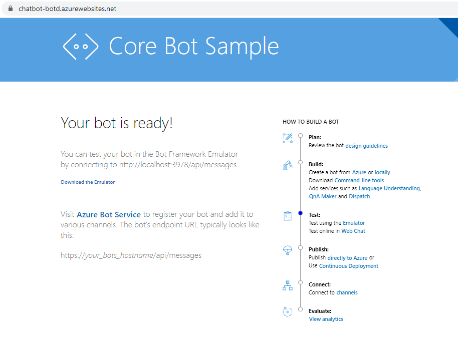The height and width of the screenshot is (339, 458).
Task: Visit the Azure Bot Service link
Action: (108, 214)
